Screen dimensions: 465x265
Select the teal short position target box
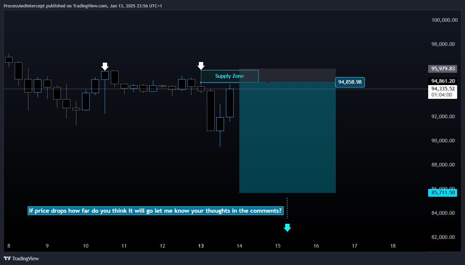[288, 137]
